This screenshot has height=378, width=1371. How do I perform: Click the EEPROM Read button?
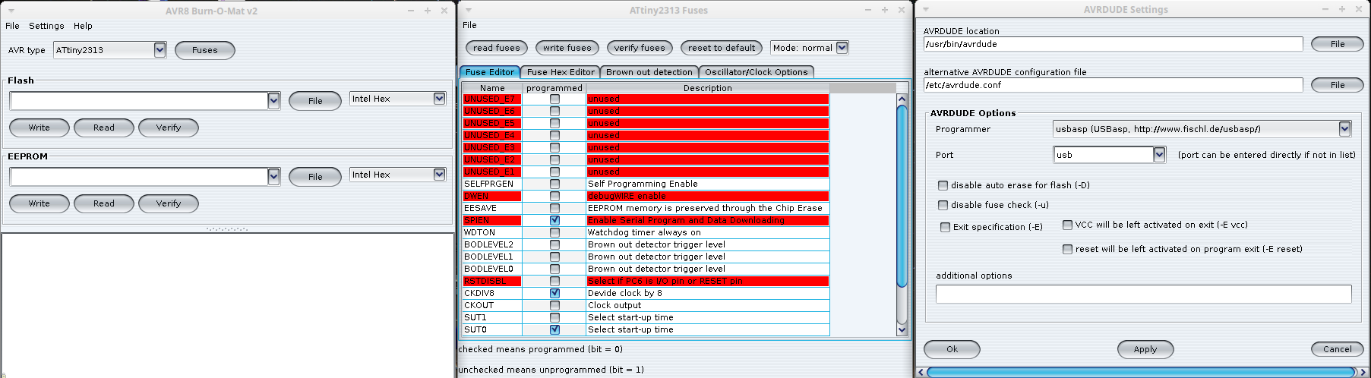104,203
